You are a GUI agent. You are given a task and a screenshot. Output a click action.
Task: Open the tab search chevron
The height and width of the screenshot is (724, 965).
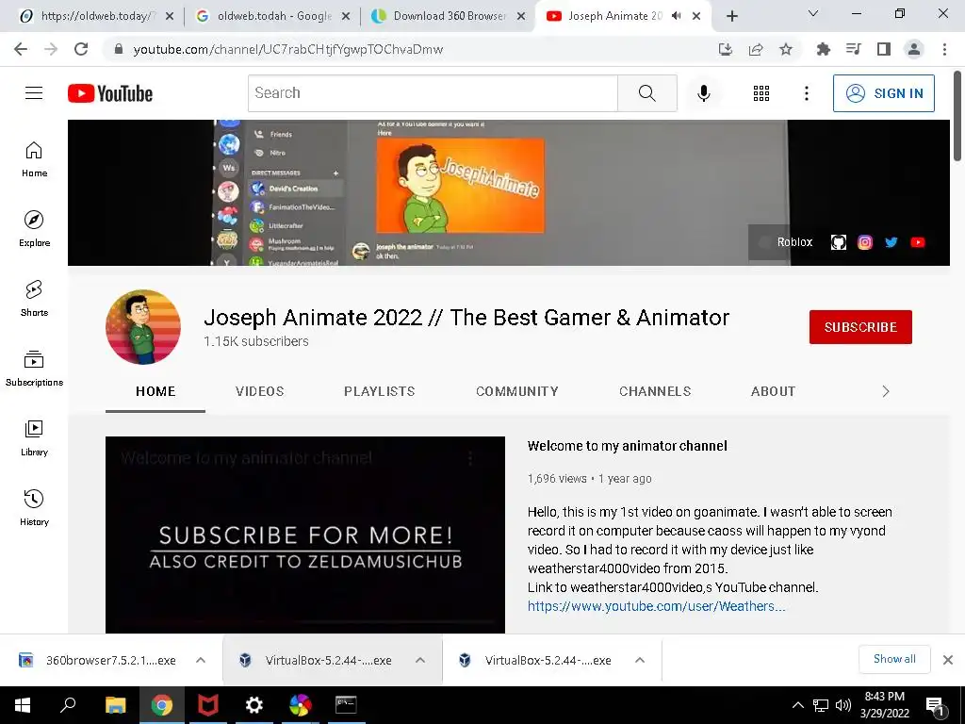tap(813, 13)
